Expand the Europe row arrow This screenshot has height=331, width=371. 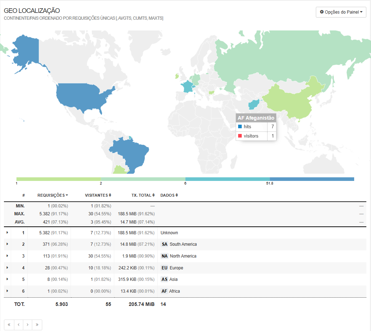click(8, 268)
